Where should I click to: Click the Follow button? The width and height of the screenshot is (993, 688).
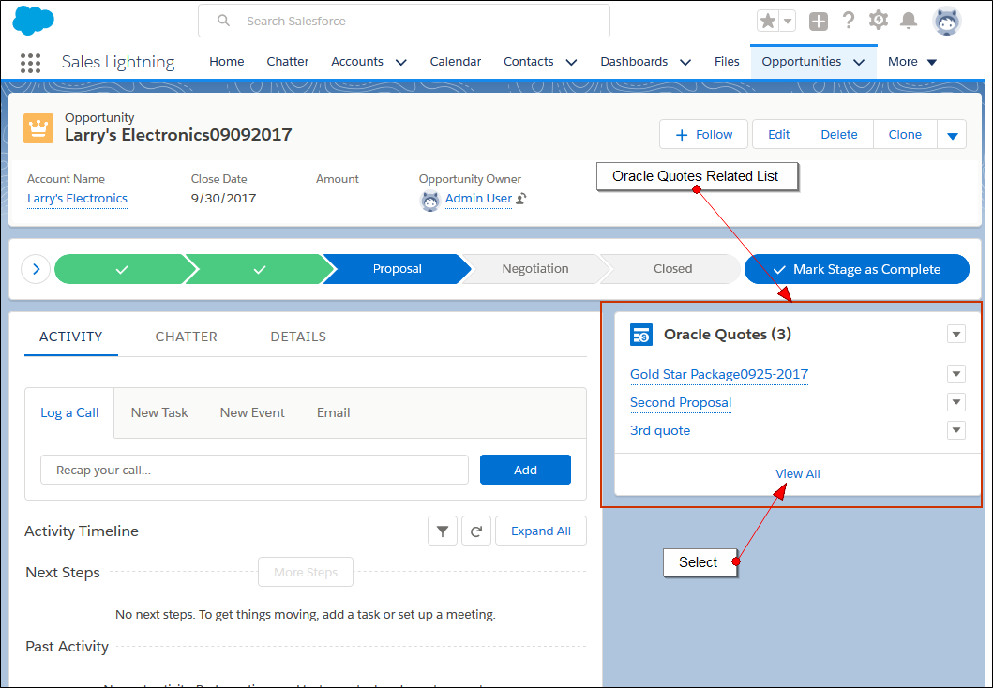pos(703,134)
